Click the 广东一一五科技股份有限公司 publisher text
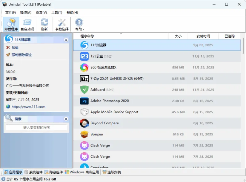Viewport: 246px width, 182px height. [x=27, y=86]
